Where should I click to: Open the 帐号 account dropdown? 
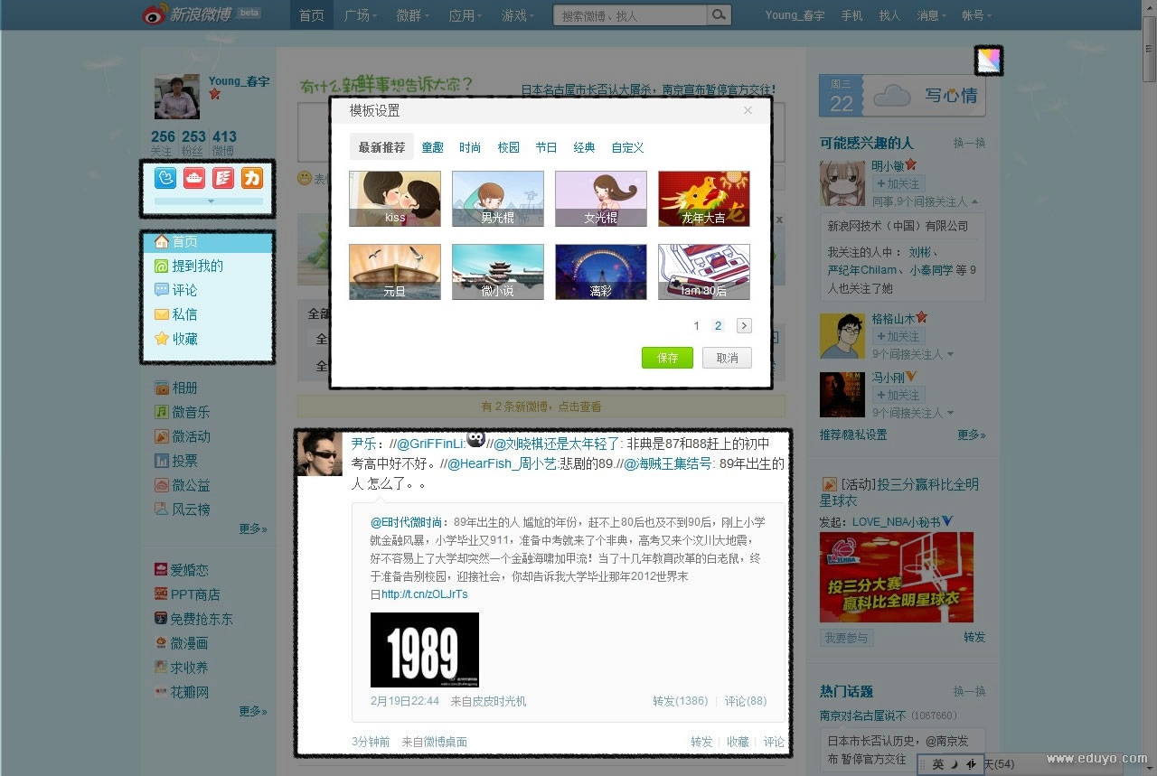tap(976, 15)
